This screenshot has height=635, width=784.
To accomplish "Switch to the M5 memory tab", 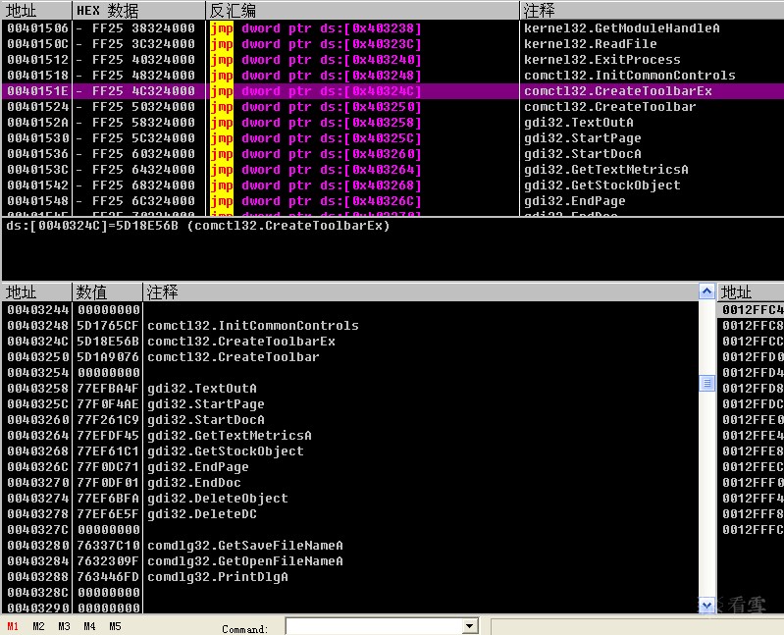I will pos(115,626).
